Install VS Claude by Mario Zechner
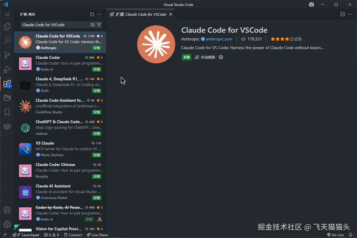The width and height of the screenshot is (357, 238). coord(97,155)
